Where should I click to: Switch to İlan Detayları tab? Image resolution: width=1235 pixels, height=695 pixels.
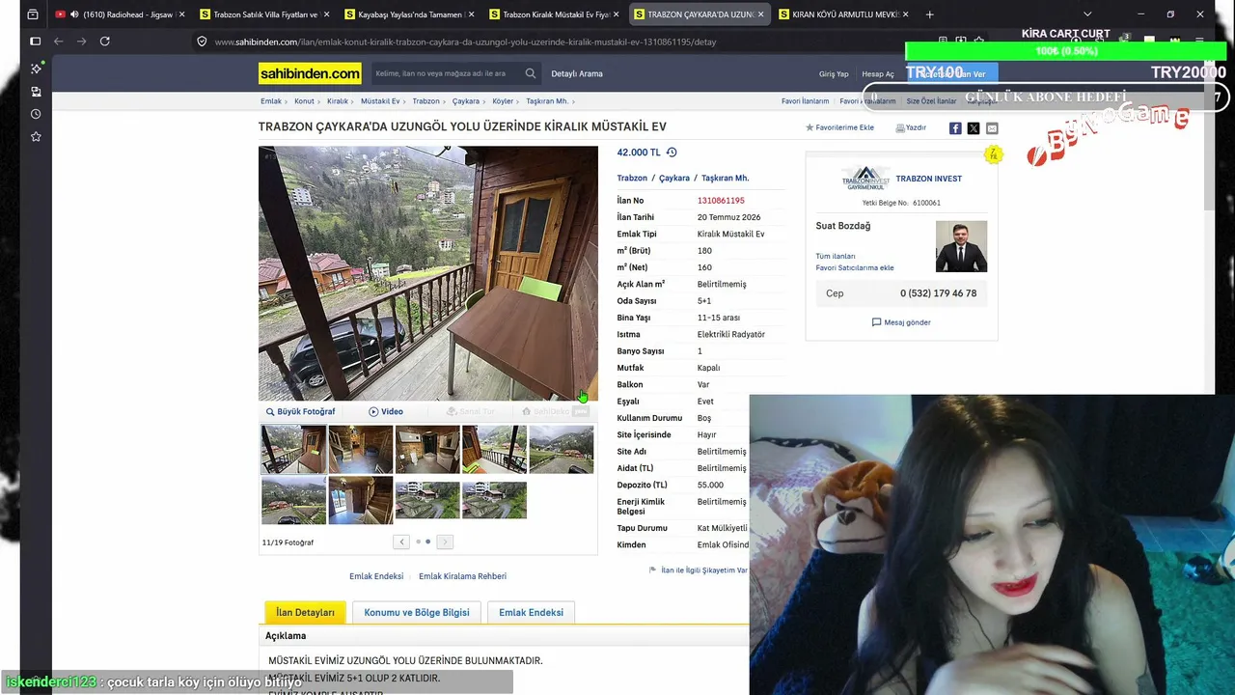click(x=305, y=612)
